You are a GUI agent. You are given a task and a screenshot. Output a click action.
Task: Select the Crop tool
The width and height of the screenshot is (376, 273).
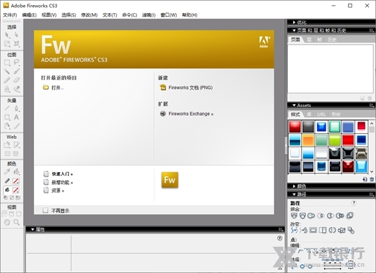click(17, 44)
